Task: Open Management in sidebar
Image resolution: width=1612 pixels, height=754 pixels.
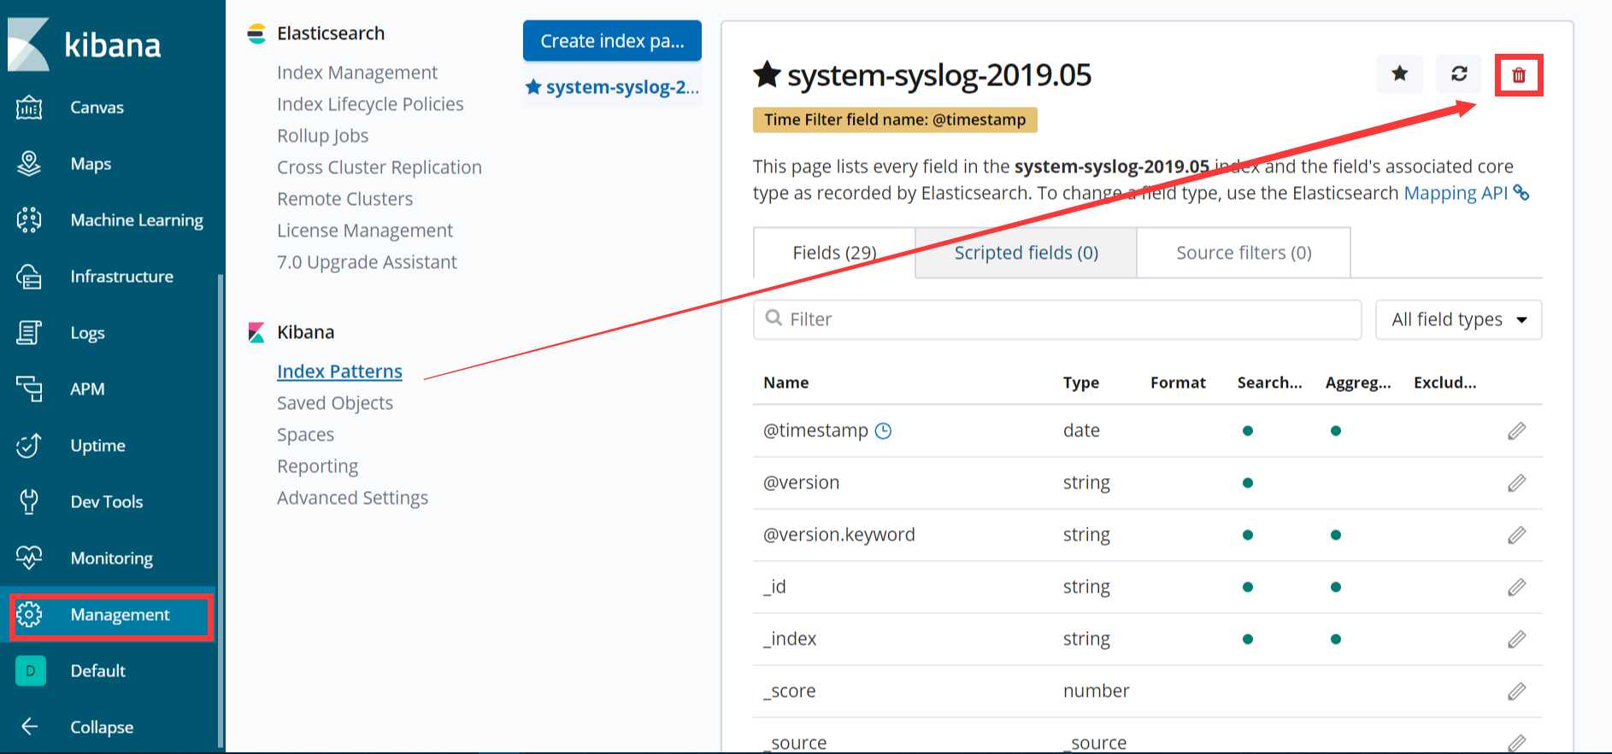Action: (x=120, y=615)
